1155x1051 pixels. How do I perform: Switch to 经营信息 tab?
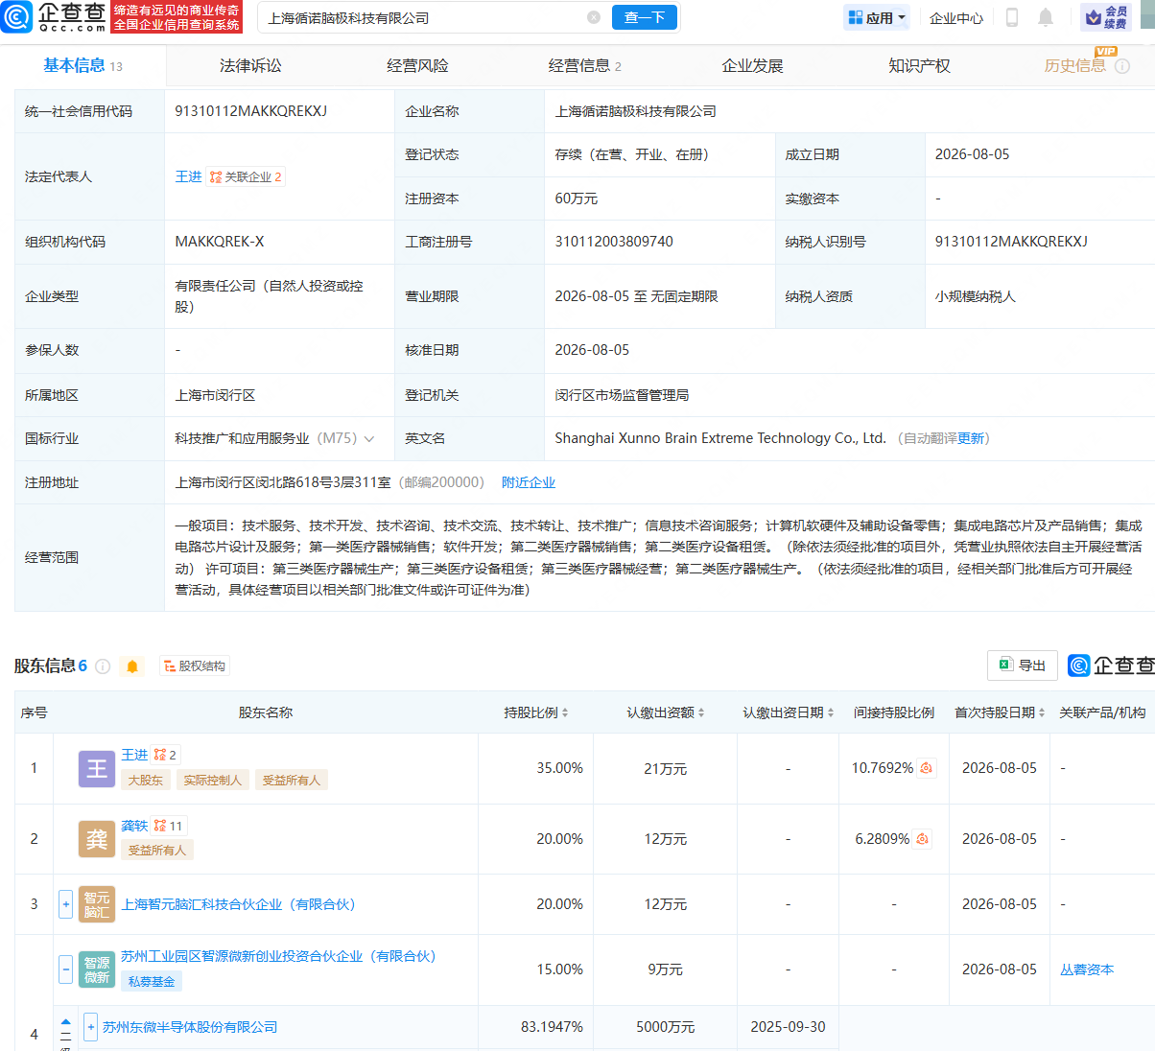pos(584,66)
